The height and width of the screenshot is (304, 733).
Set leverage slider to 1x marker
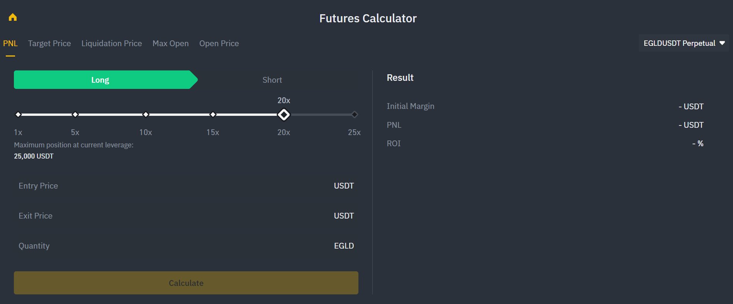pos(18,114)
